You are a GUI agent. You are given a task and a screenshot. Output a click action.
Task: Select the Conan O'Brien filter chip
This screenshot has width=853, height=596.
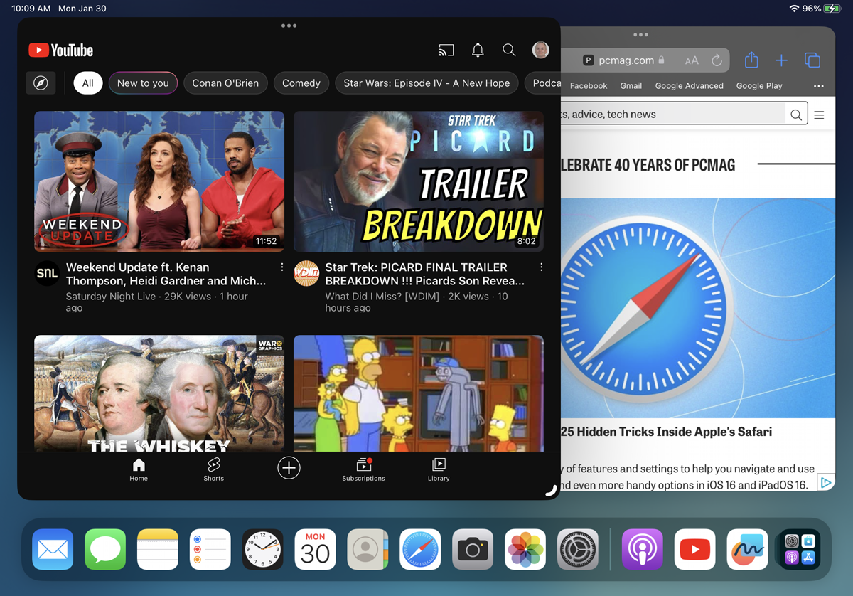[x=225, y=83]
